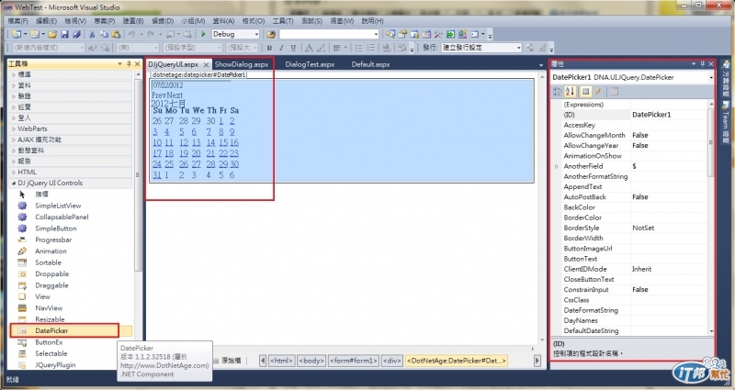Expand the AnotherField property node
735x390 pixels.
[557, 166]
